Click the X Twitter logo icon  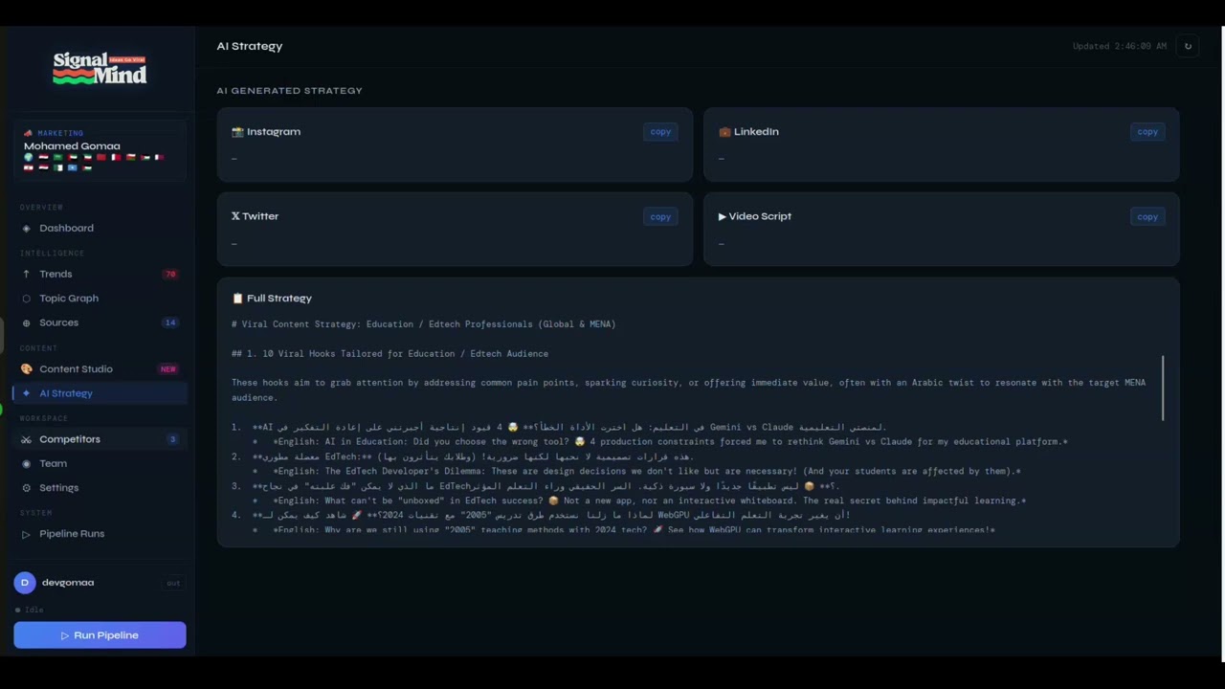(235, 216)
